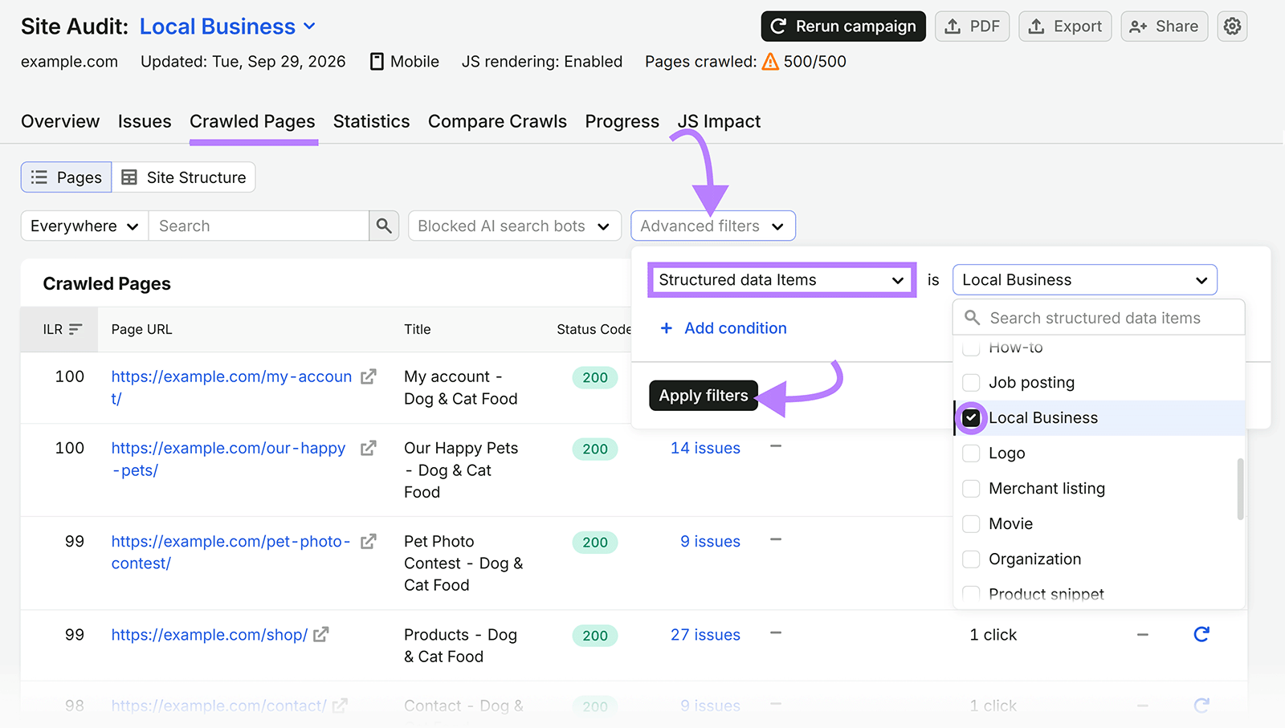
Task: Click the '1 click' cell in shop row
Action: (x=993, y=634)
